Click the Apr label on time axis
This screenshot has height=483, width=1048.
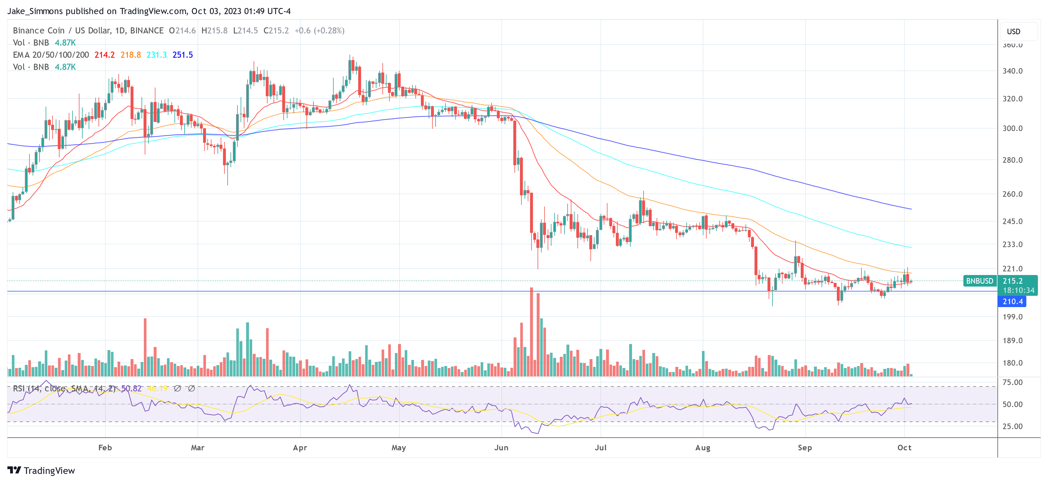pyautogui.click(x=300, y=447)
